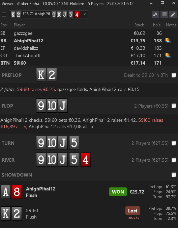Click the green WON badge

(x=118, y=192)
